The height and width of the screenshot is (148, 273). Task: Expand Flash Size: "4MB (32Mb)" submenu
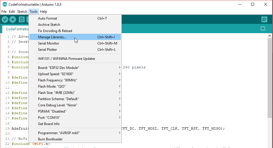click(75, 93)
